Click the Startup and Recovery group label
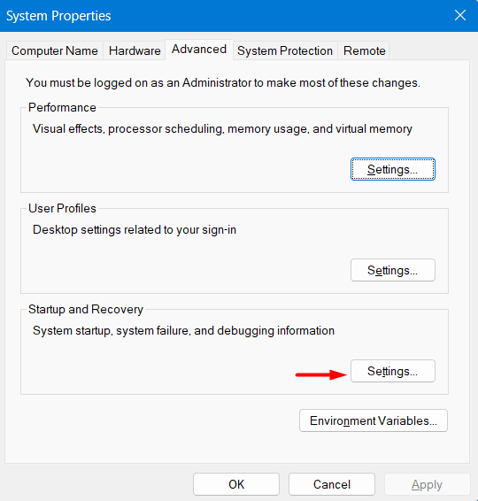The image size is (478, 501). click(x=86, y=309)
